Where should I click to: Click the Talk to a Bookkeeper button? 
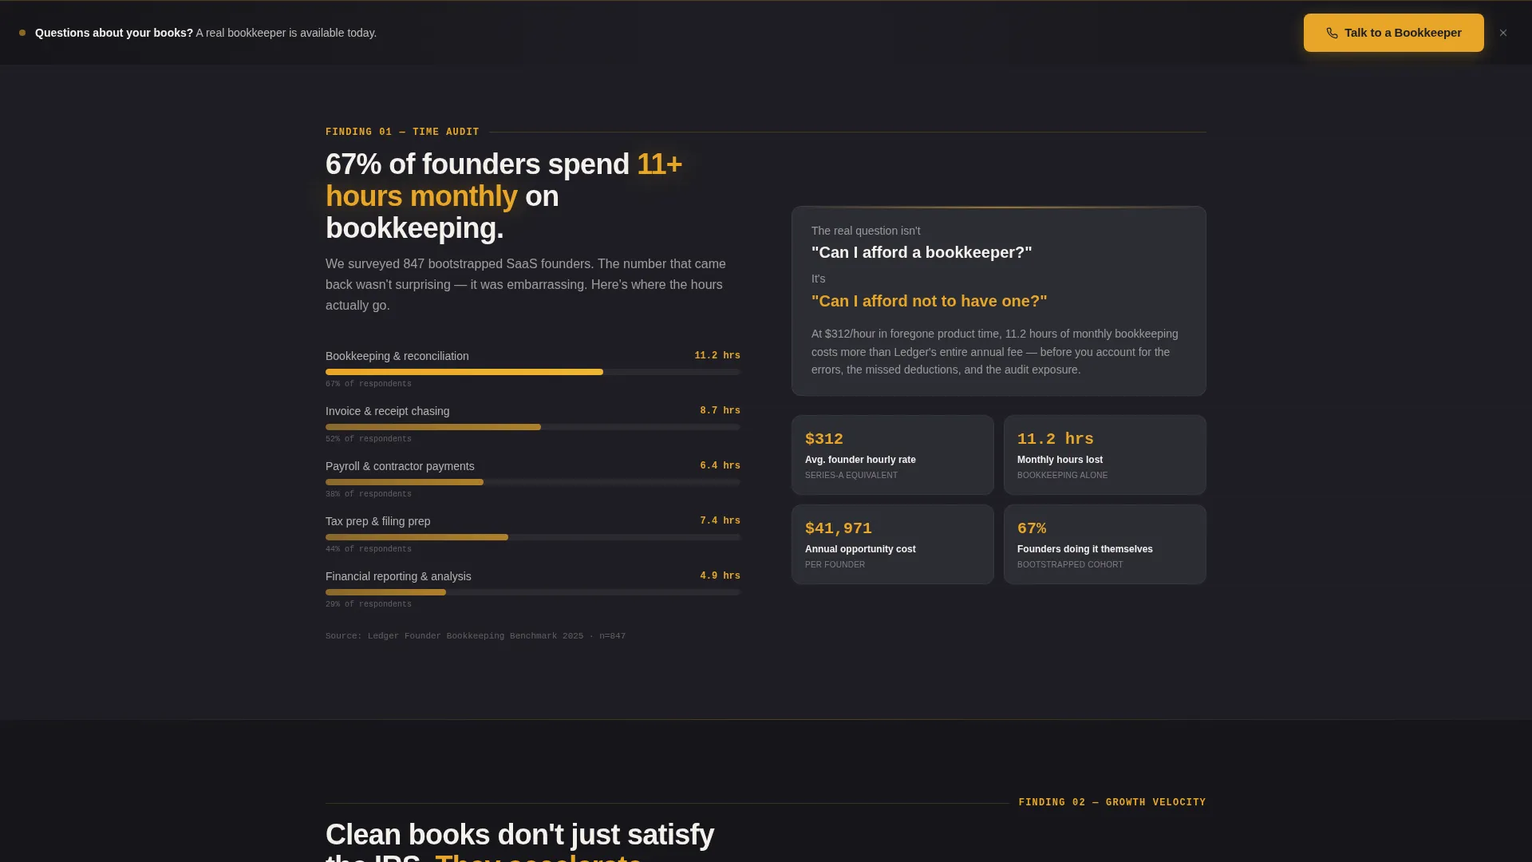coord(1393,33)
